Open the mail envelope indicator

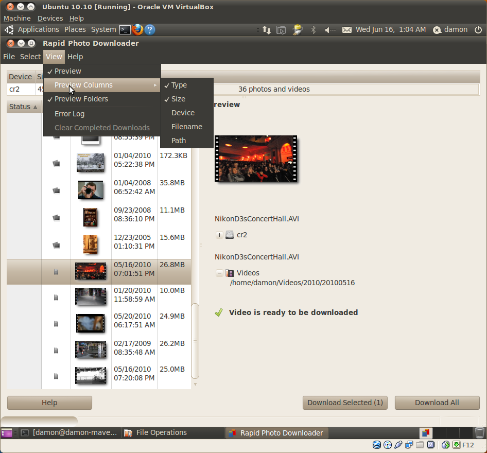pos(347,30)
